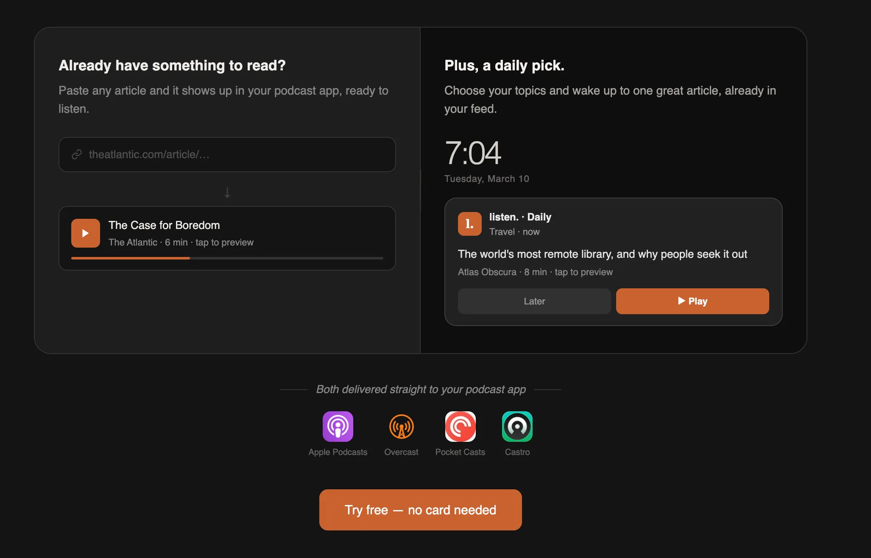This screenshot has height=558, width=871.
Task: Click Already have something to read heading
Action: pyautogui.click(x=172, y=65)
